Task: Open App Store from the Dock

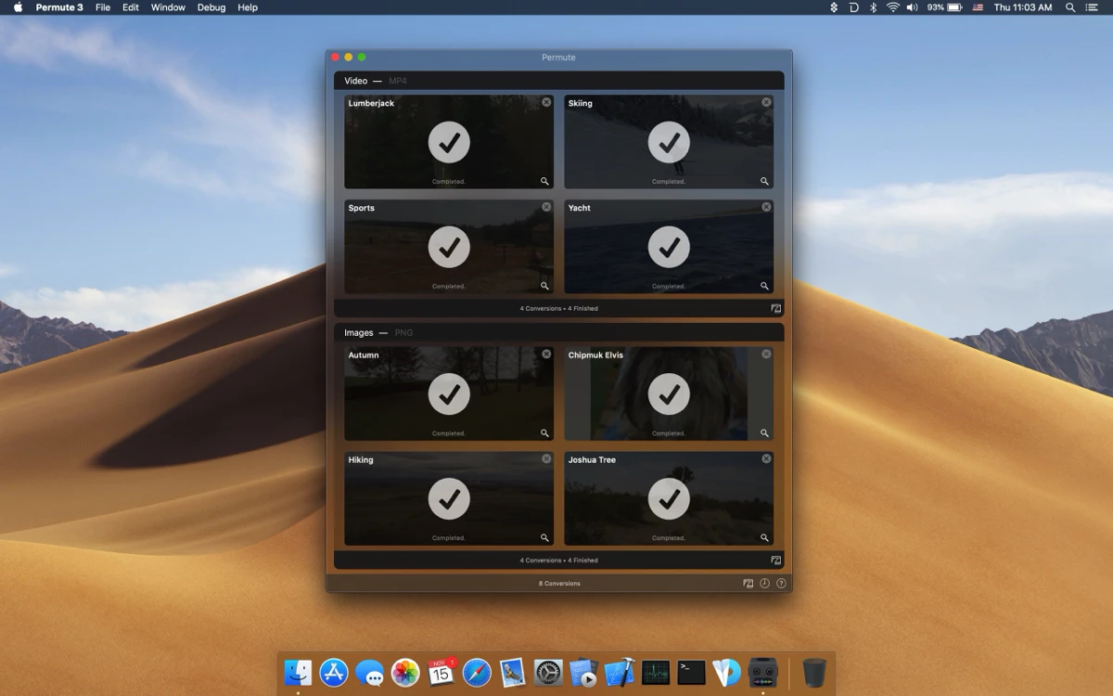Action: pos(334,672)
